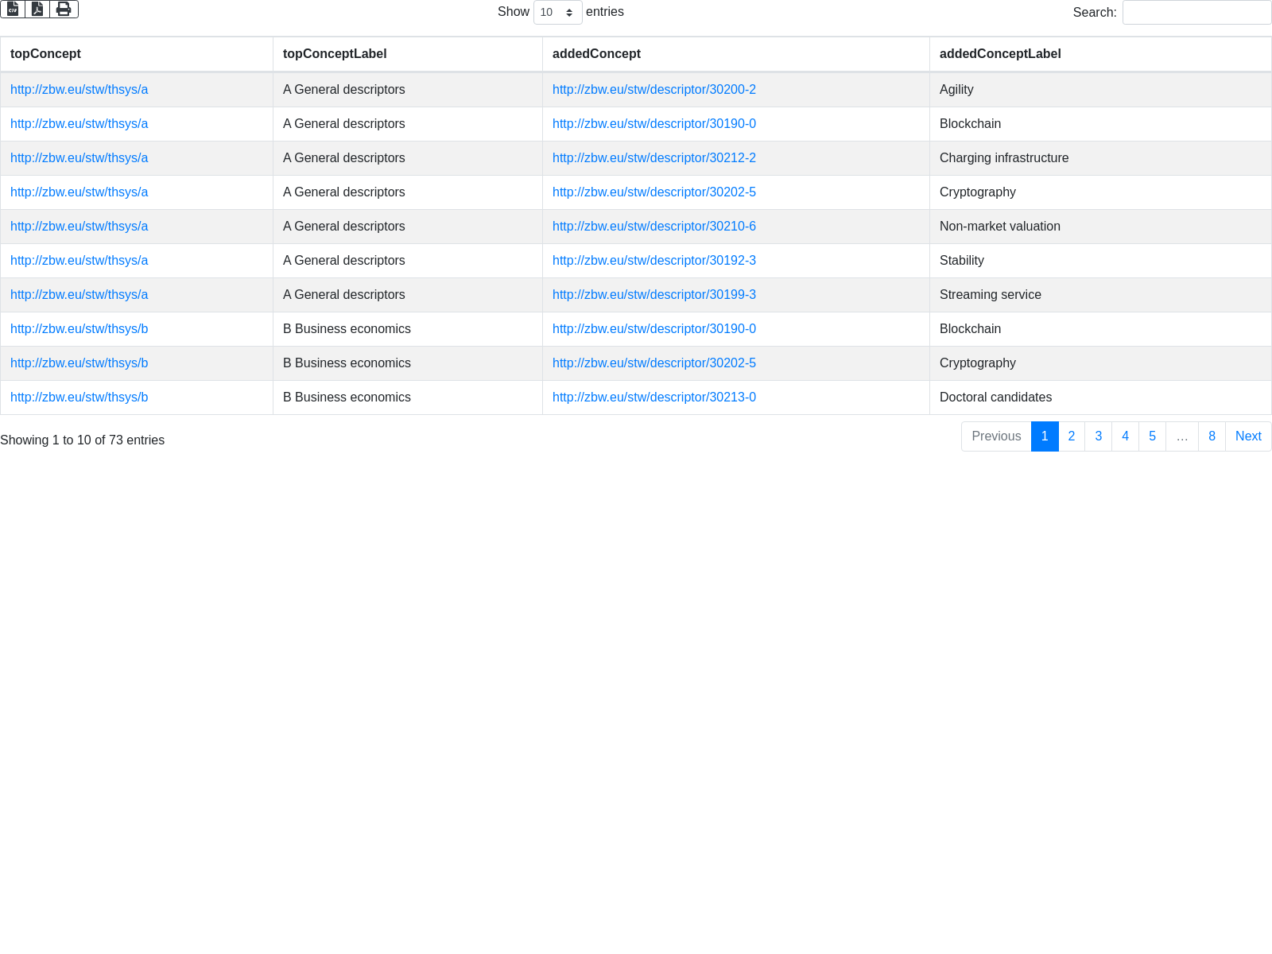Export the table as CSV
This screenshot has width=1272, height=954.
tap(13, 10)
